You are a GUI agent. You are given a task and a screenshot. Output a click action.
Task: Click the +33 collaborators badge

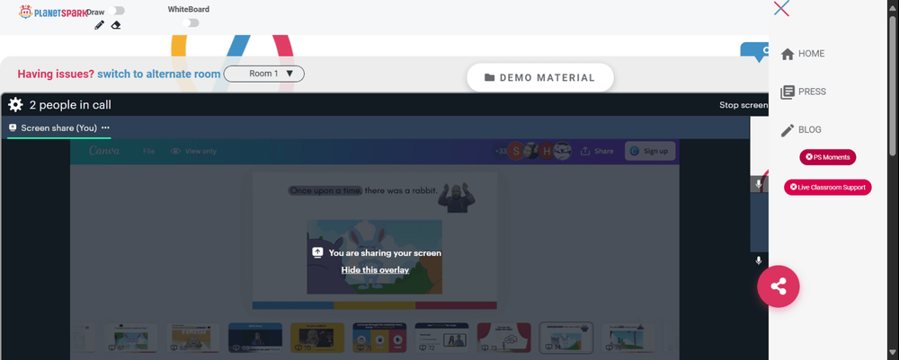(x=501, y=151)
